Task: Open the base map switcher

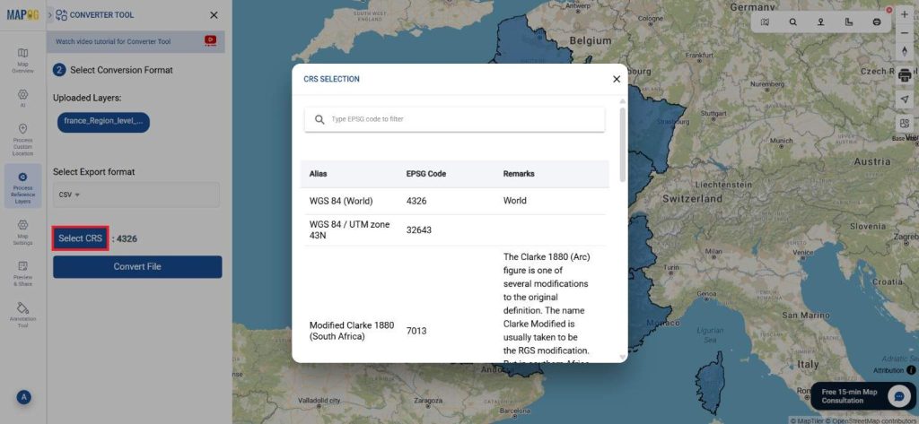Action: 904,124
